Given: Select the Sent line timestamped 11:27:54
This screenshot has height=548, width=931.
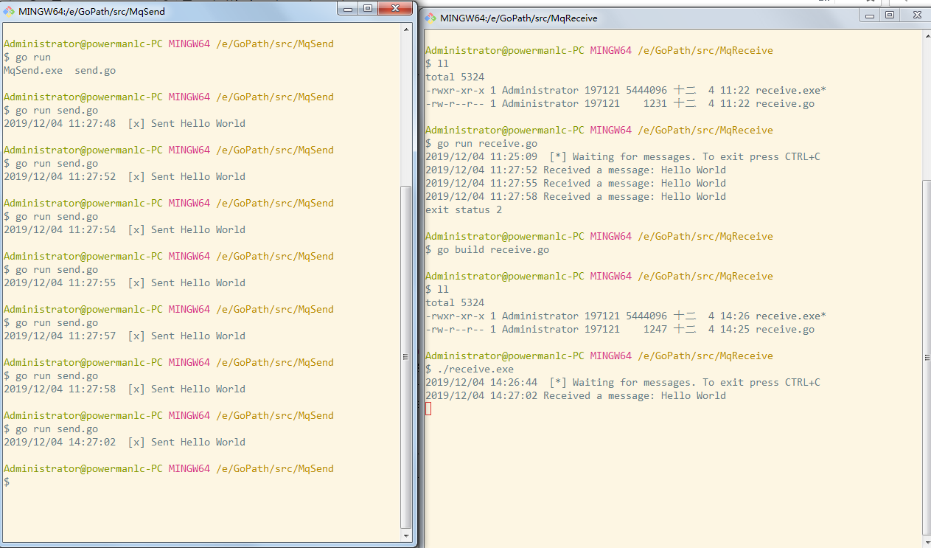Looking at the screenshot, I should pyautogui.click(x=125, y=229).
